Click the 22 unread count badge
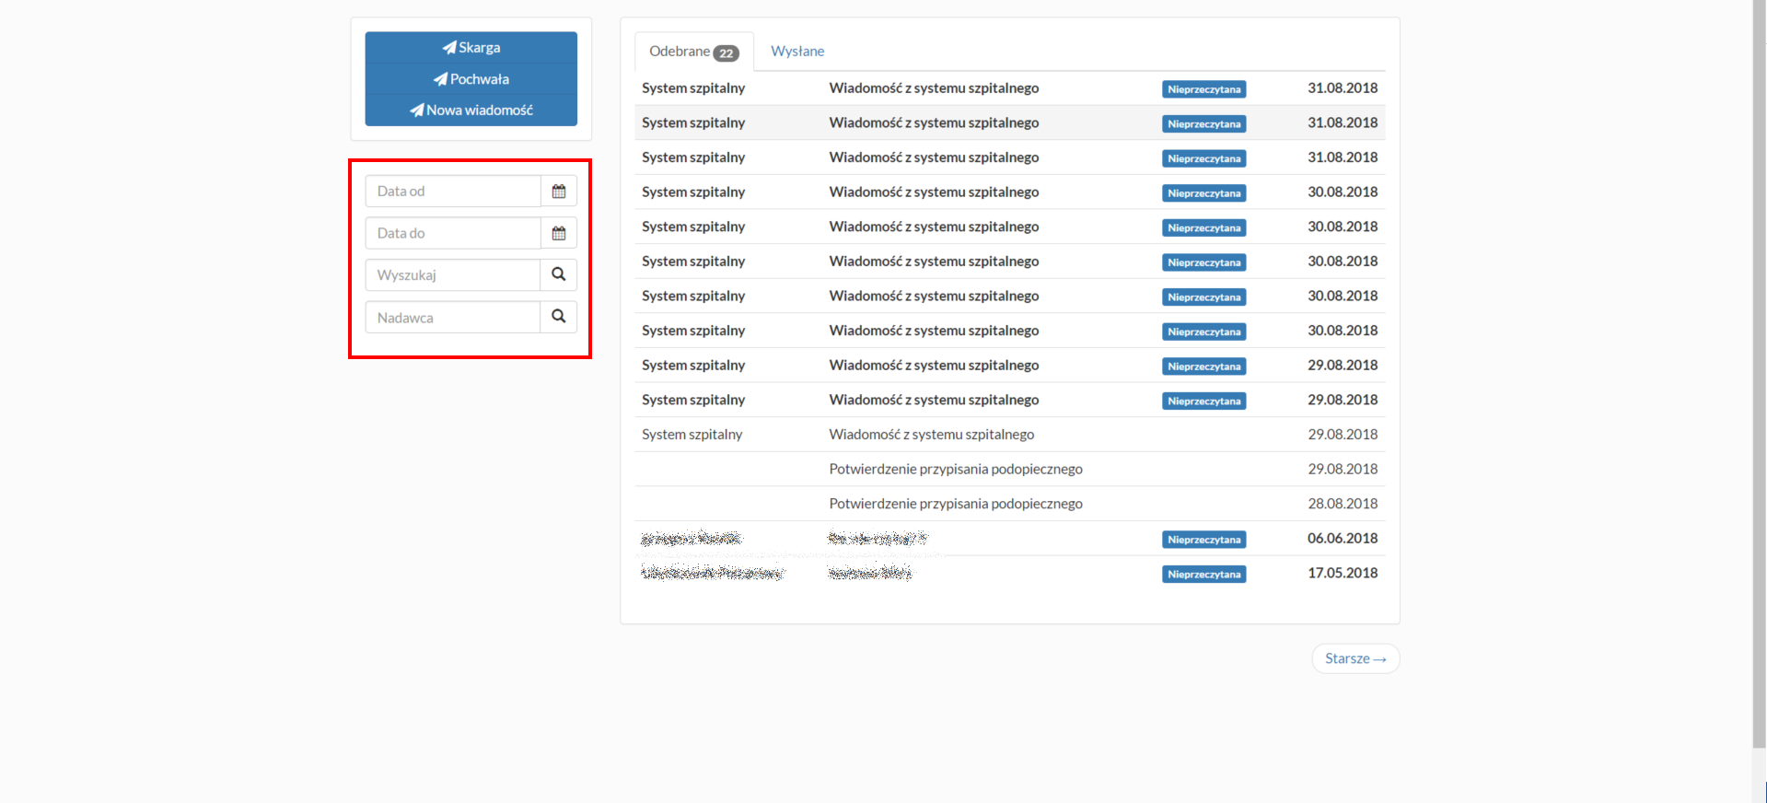Screen dimensions: 1767x803 pos(727,53)
